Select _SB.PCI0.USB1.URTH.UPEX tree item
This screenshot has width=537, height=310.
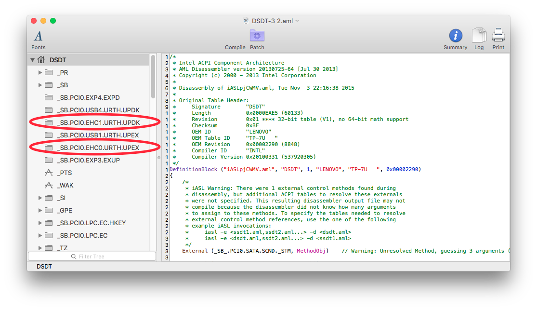88,135
